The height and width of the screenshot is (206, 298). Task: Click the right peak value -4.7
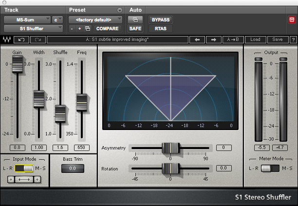(280, 148)
